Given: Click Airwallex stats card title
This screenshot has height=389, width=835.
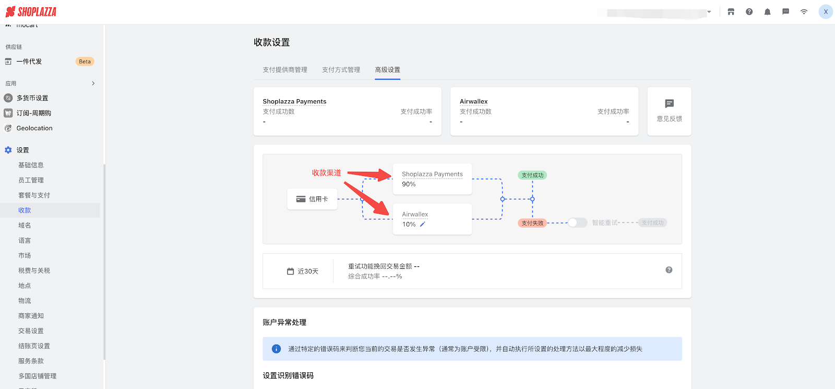Looking at the screenshot, I should (x=473, y=102).
